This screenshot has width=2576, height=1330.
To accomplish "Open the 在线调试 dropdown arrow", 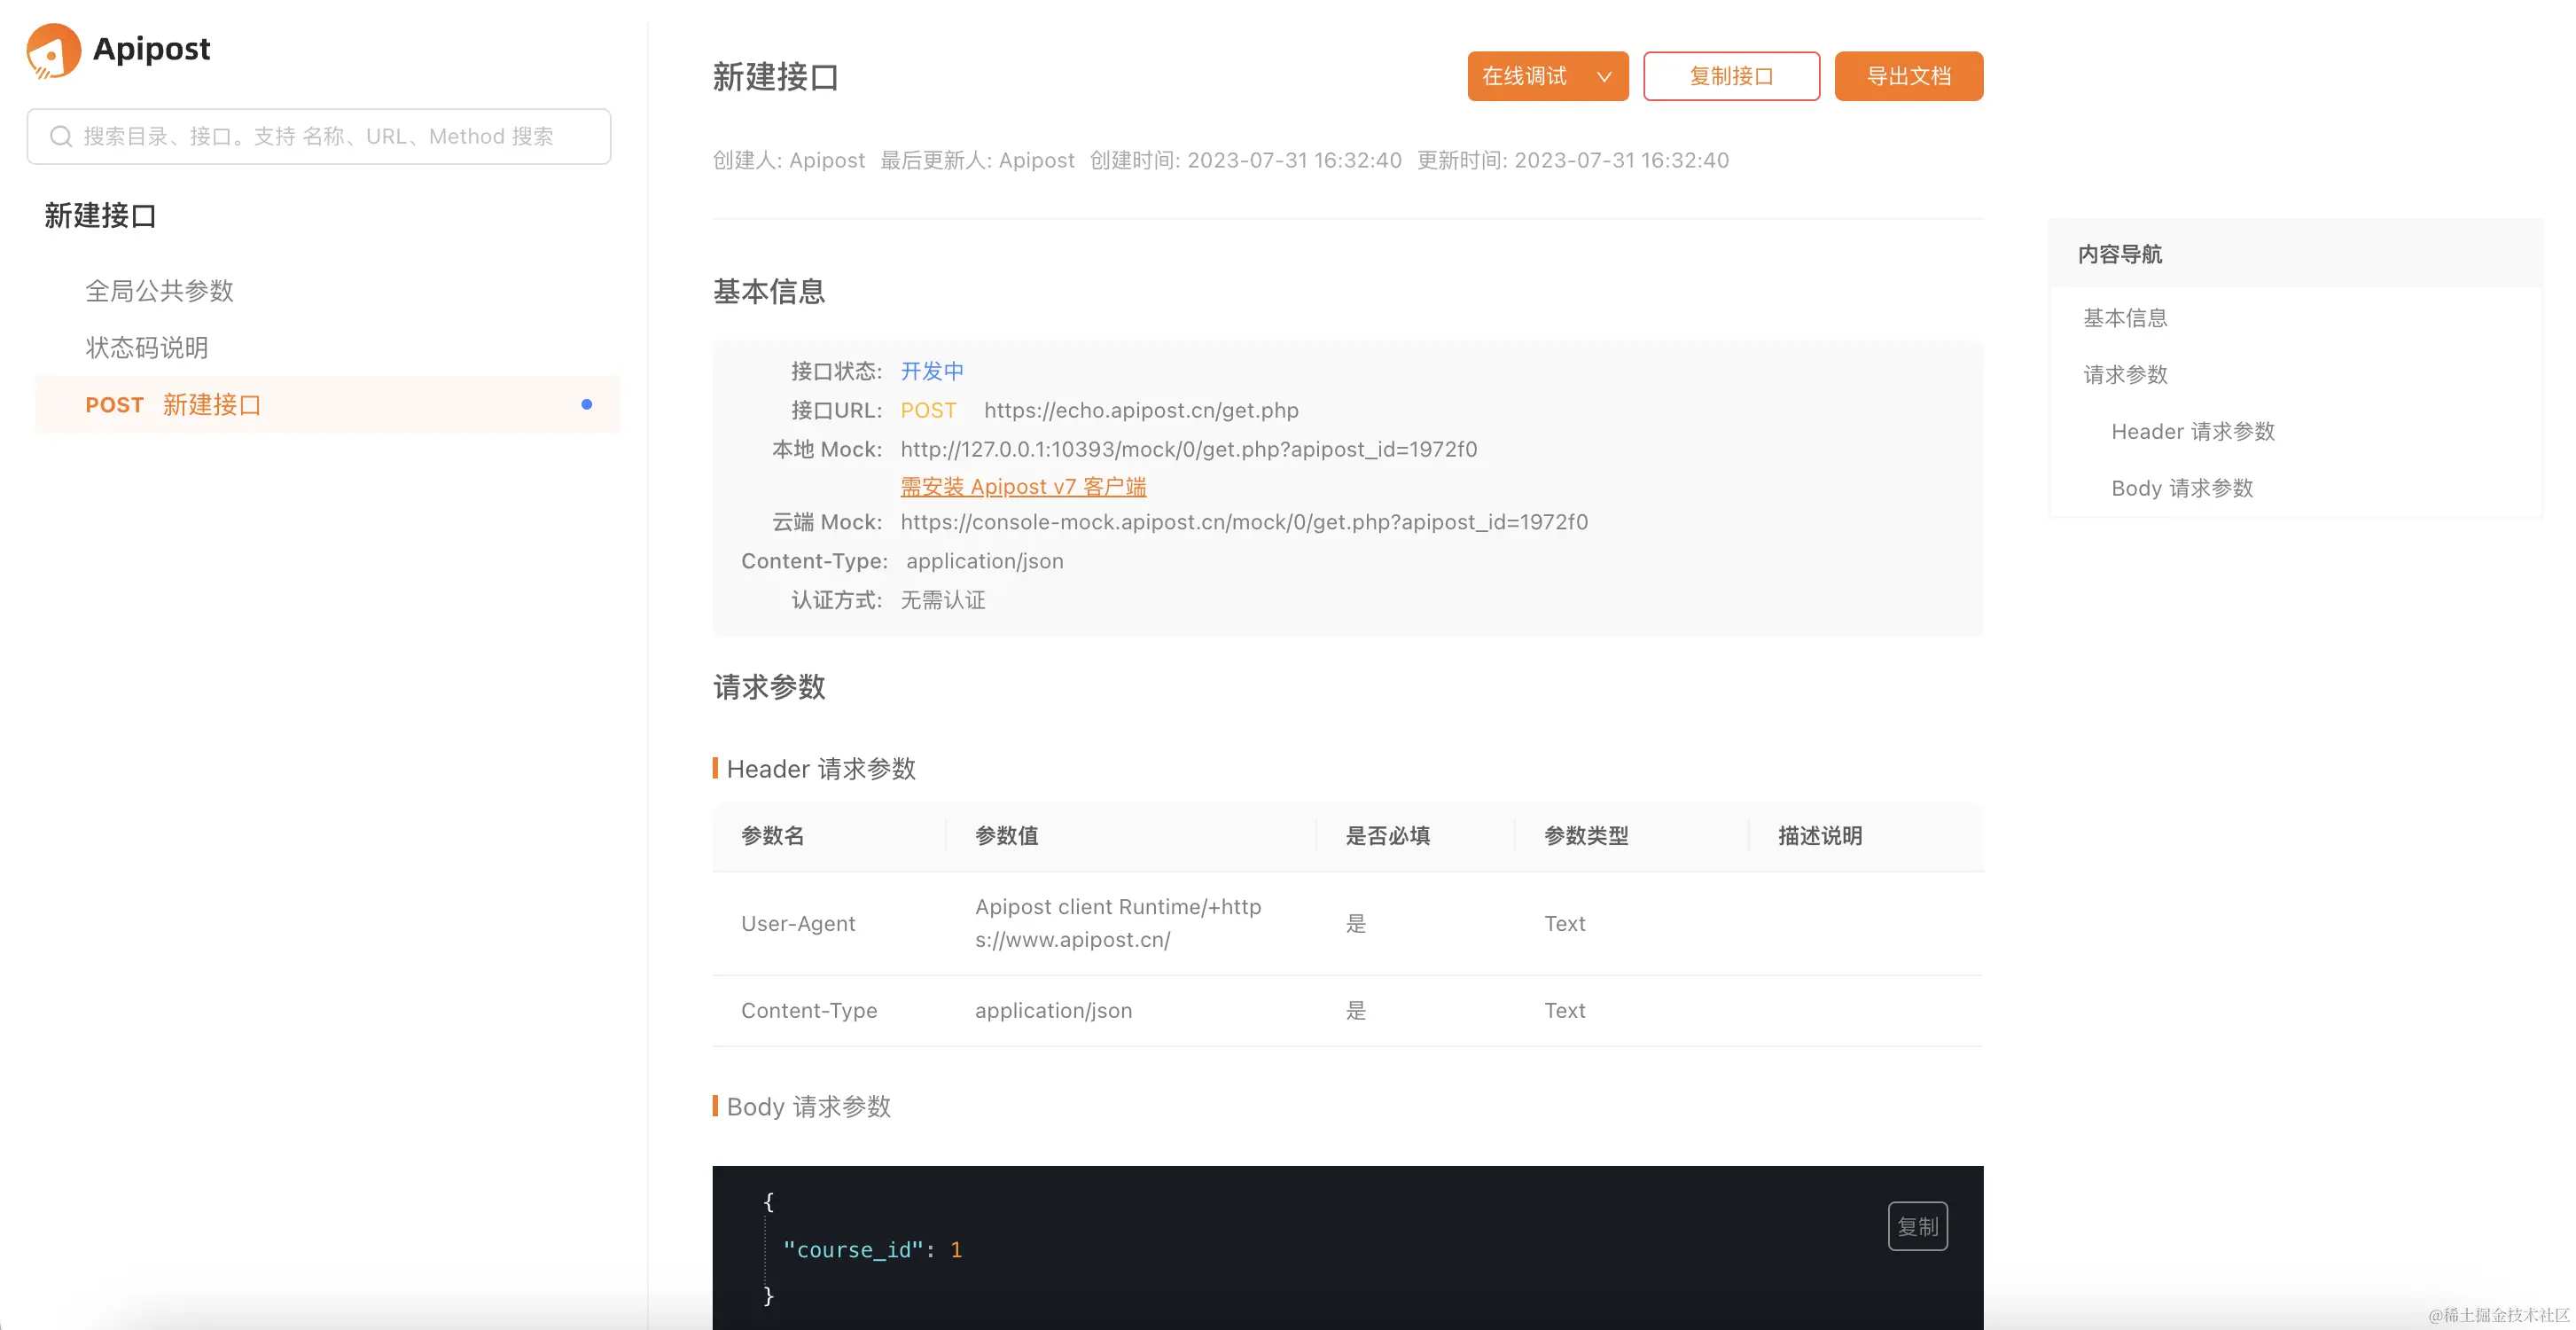I will point(1604,77).
